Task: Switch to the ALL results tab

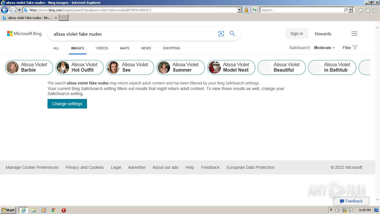Action: coord(56,48)
